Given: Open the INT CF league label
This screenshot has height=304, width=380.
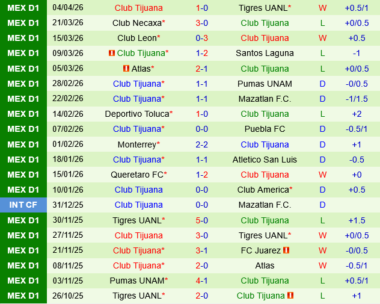Looking at the screenshot, I should (x=23, y=205).
